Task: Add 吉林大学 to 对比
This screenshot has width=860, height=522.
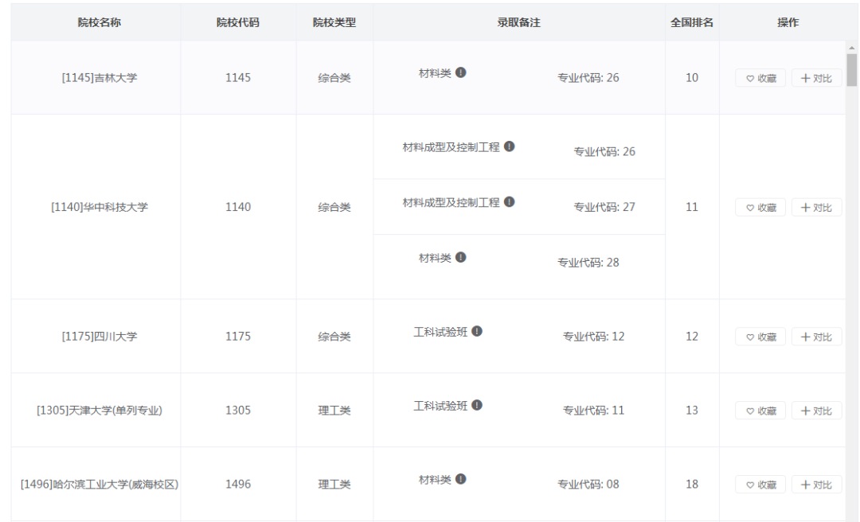Action: (x=816, y=78)
